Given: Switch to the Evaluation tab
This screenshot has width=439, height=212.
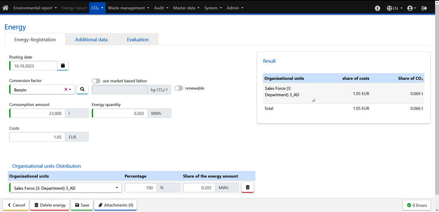Looking at the screenshot, I should (138, 39).
